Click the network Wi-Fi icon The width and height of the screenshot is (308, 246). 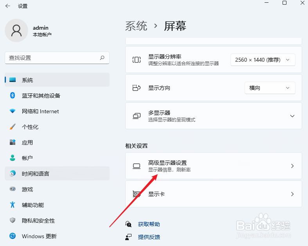click(x=13, y=111)
